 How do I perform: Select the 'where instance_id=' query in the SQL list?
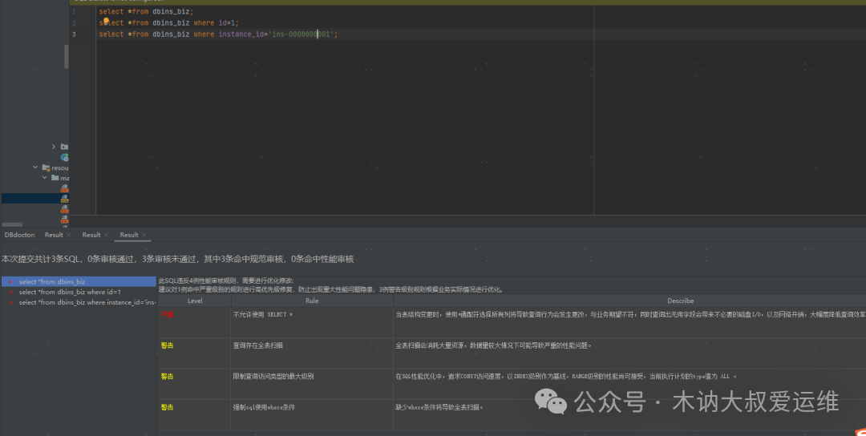coord(79,302)
